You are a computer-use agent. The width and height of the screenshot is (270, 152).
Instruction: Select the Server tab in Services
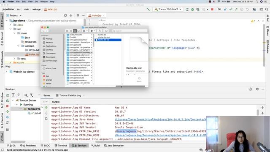tap(47, 95)
